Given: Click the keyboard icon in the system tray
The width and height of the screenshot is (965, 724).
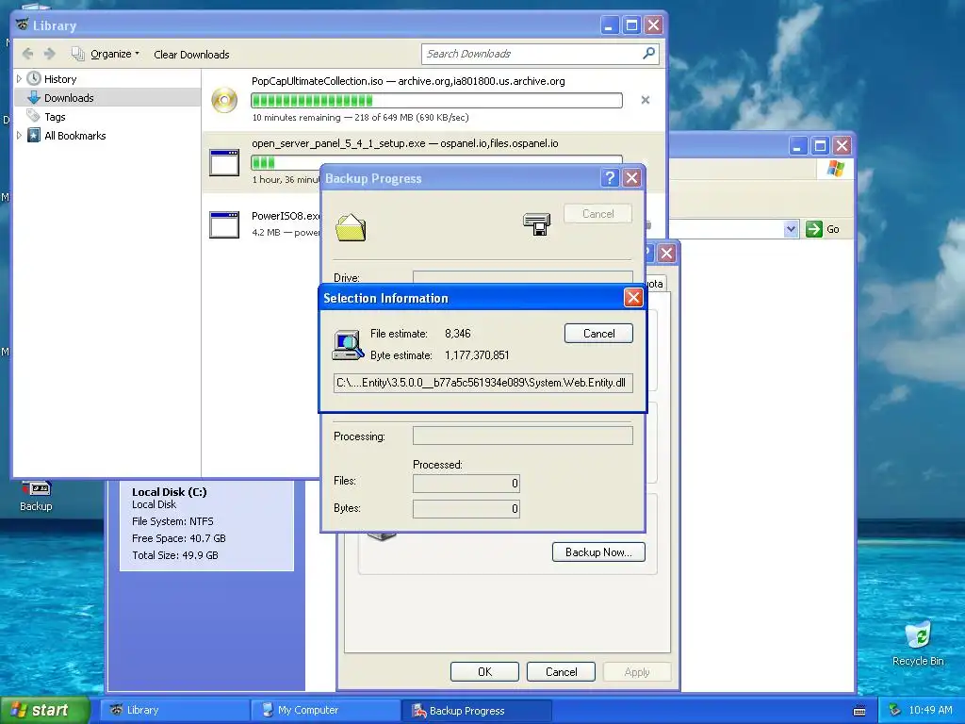Looking at the screenshot, I should point(859,711).
